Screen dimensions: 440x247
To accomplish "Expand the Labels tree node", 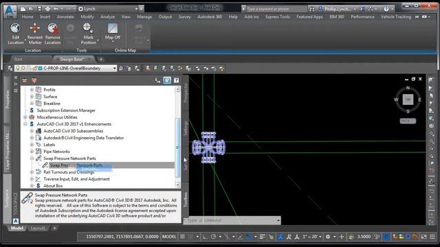I will (32, 145).
